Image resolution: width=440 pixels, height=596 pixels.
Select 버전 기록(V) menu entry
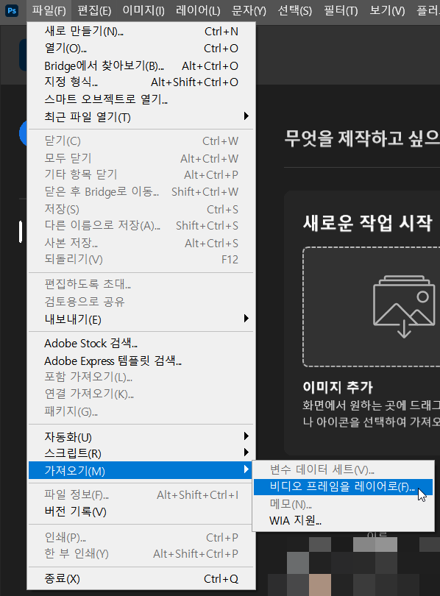pos(141,511)
